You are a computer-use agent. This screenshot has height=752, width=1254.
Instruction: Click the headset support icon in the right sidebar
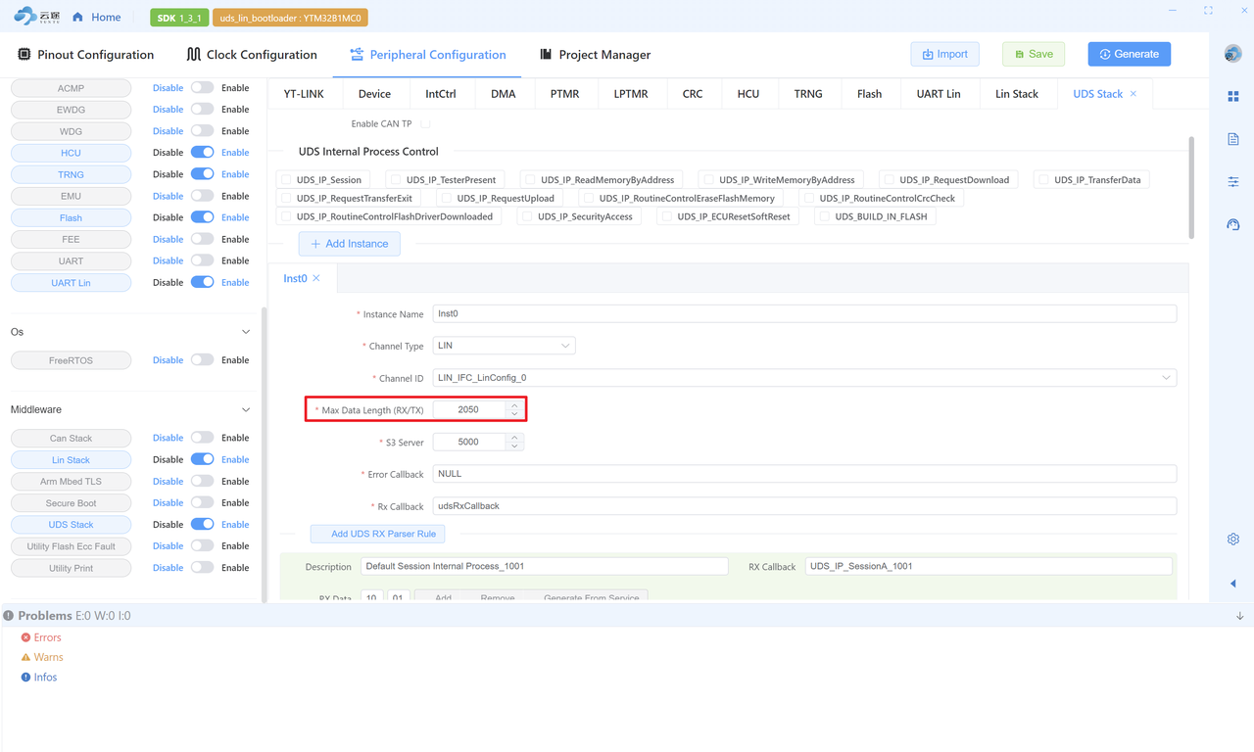coord(1232,225)
